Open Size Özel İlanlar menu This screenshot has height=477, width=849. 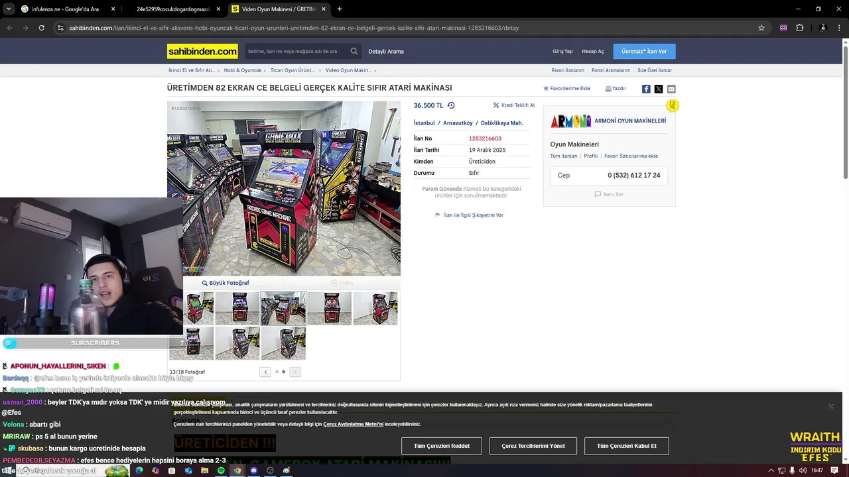tap(655, 70)
